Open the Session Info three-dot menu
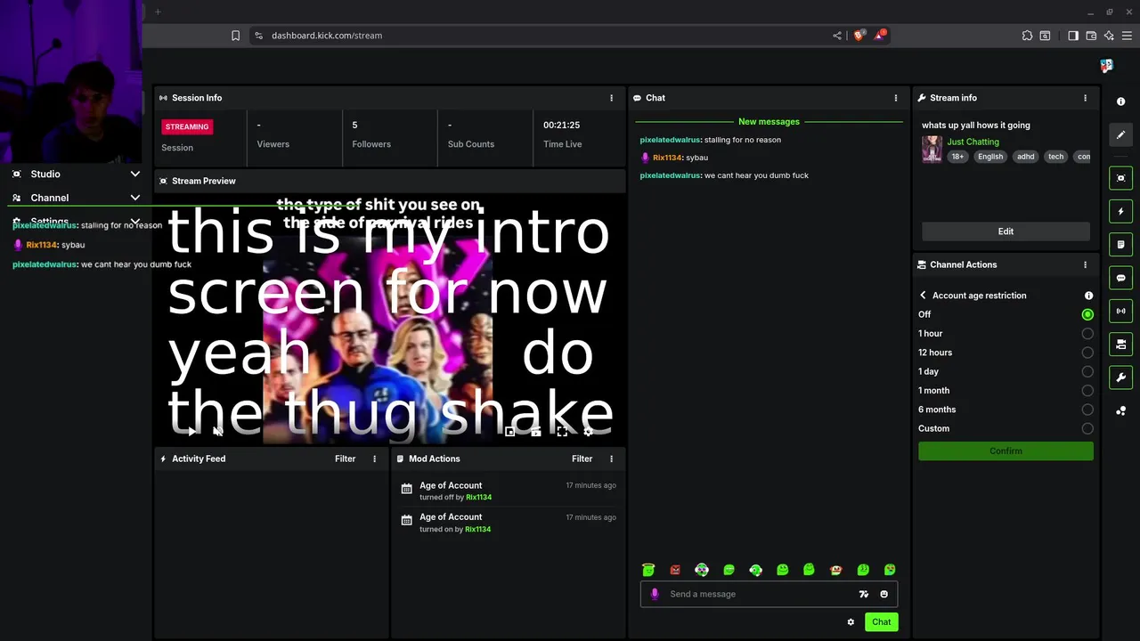 (611, 98)
